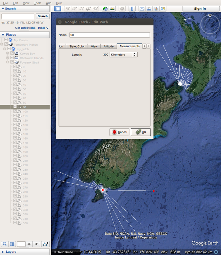Click the Search button
This screenshot has height=255, width=221.
(43, 16)
